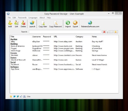This screenshot has width=128, height=111.
Task: Click the thumbs-up icon in bottom bar
Action: pos(21,96)
